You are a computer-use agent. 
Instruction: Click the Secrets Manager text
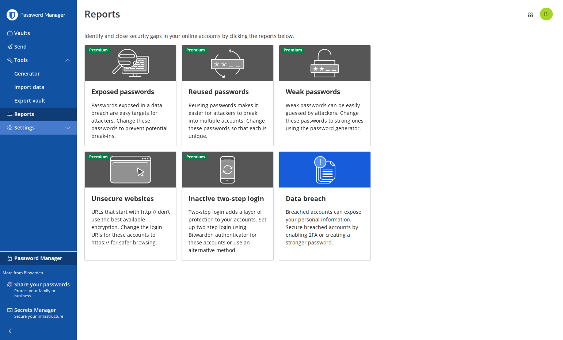pyautogui.click(x=35, y=310)
